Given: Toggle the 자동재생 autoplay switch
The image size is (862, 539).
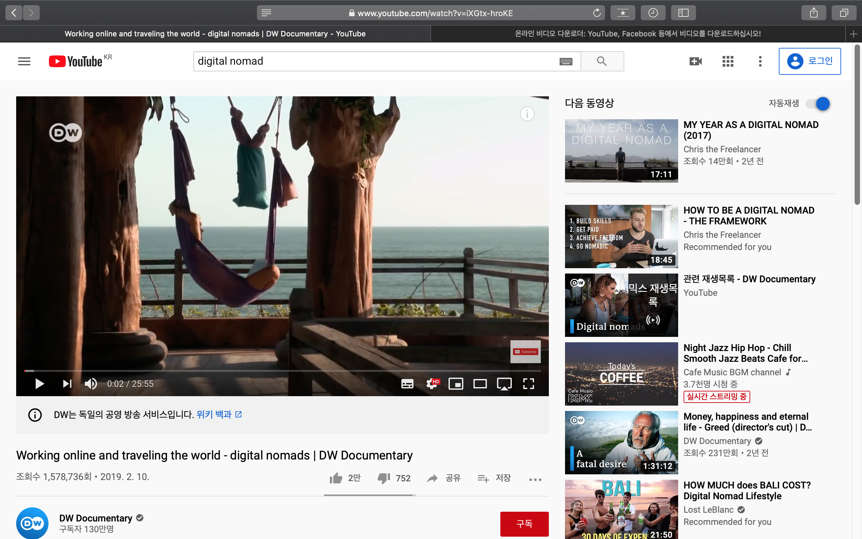Looking at the screenshot, I should [818, 104].
